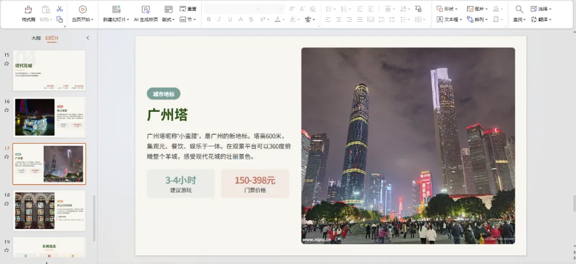Open the 节 section dropdown
Screen dimensions: 576x264
tap(188, 20)
